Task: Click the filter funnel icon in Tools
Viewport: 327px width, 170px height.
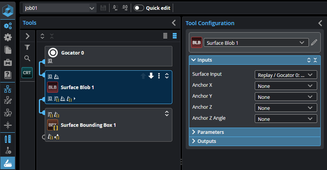Action: coord(27,48)
